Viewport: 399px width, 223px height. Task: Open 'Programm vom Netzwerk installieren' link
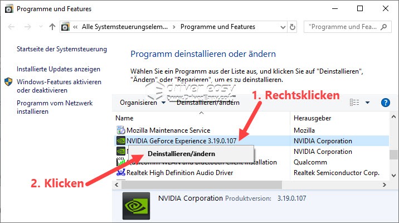pos(55,107)
